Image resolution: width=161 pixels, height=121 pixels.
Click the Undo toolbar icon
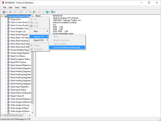click(x=39, y=12)
